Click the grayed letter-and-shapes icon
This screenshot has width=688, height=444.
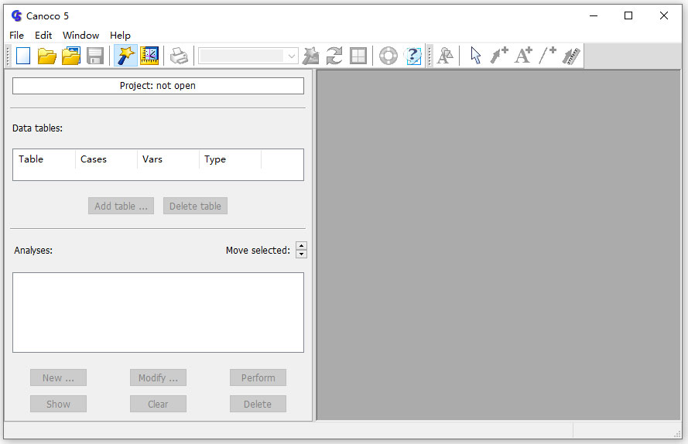click(x=445, y=56)
